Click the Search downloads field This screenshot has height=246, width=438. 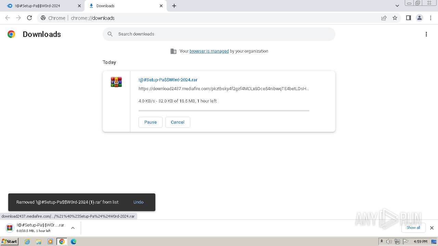(x=219, y=34)
